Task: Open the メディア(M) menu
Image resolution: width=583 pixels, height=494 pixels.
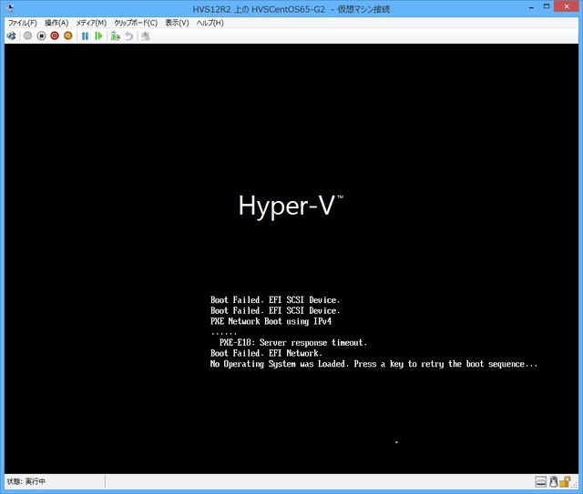Action: point(91,23)
